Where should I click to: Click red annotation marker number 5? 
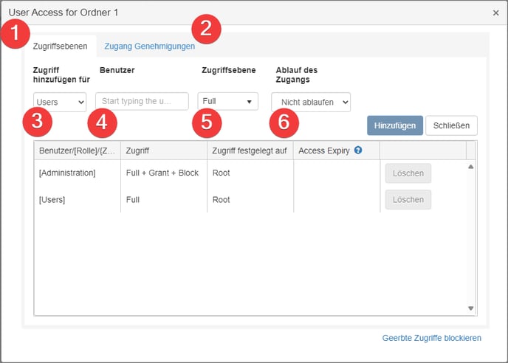pyautogui.click(x=207, y=123)
